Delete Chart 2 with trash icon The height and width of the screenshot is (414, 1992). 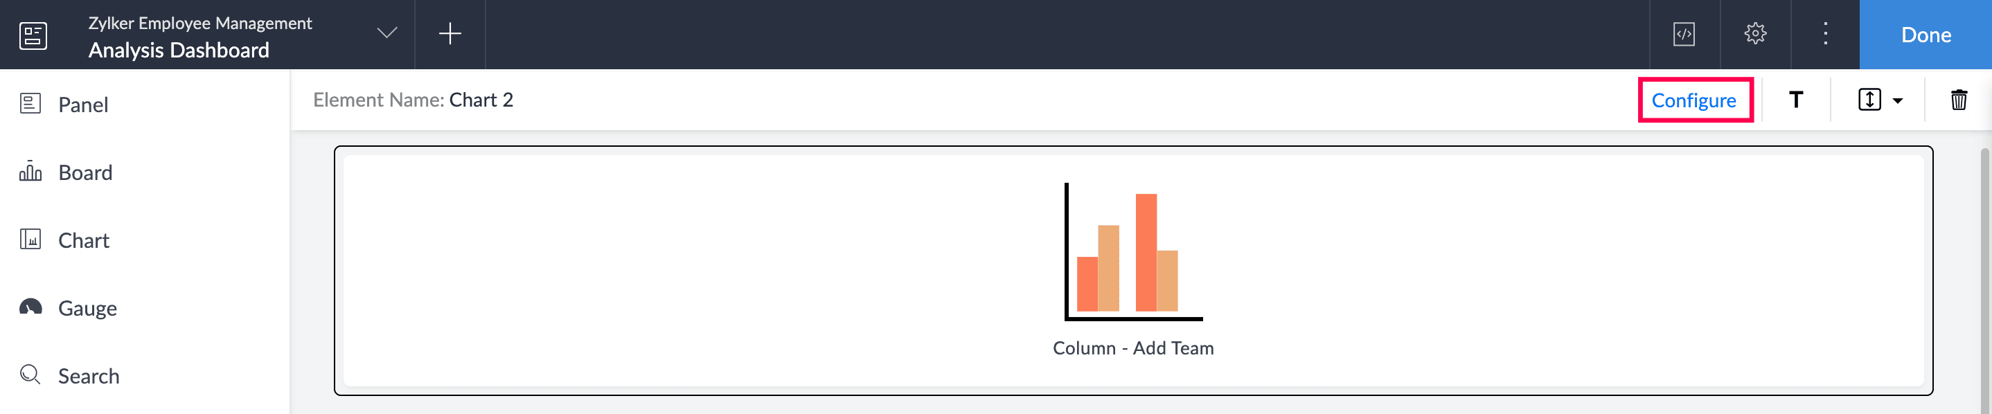click(1958, 100)
